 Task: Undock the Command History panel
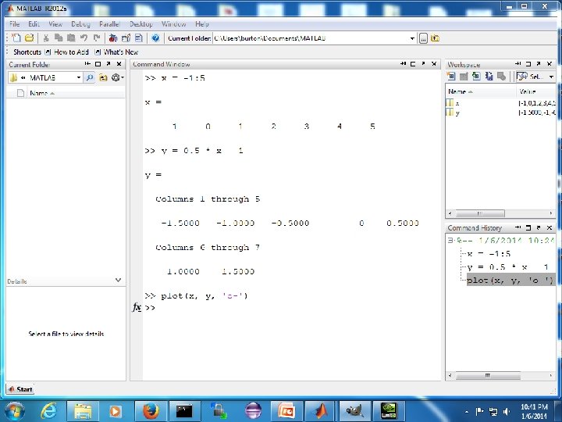pyautogui.click(x=539, y=227)
